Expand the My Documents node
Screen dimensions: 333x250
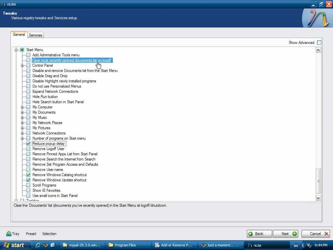(x=22, y=112)
